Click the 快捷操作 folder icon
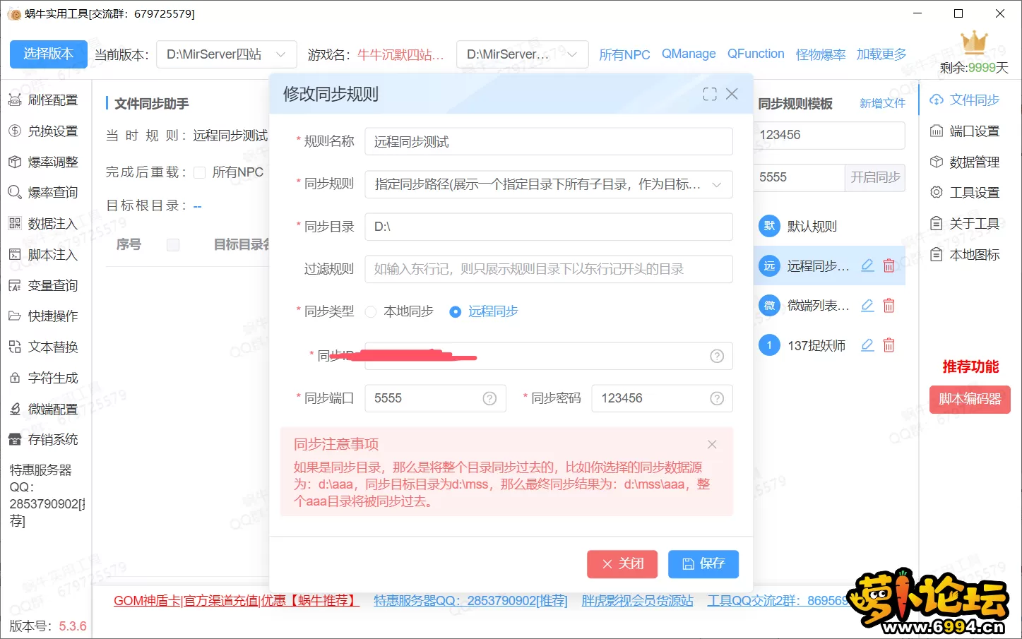The height and width of the screenshot is (639, 1022). coord(15,316)
